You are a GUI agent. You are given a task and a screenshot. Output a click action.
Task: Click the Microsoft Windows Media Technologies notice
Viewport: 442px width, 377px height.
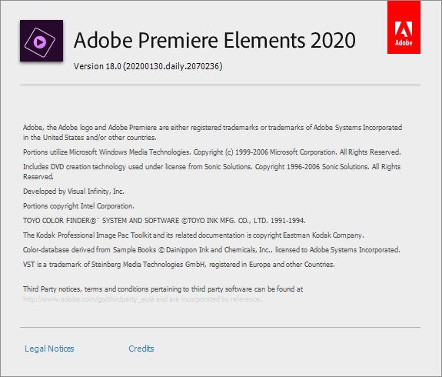coord(212,152)
